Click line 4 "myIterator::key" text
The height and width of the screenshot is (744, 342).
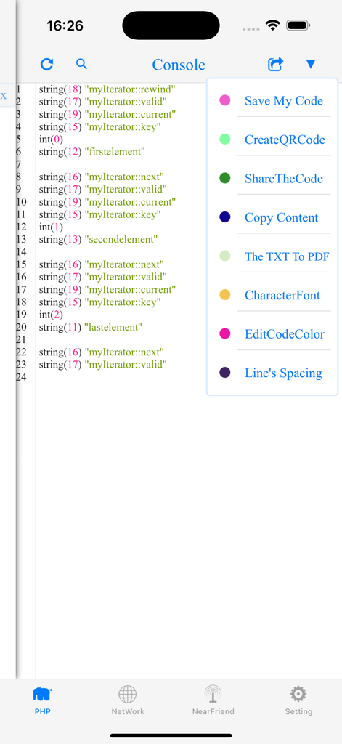(x=123, y=126)
